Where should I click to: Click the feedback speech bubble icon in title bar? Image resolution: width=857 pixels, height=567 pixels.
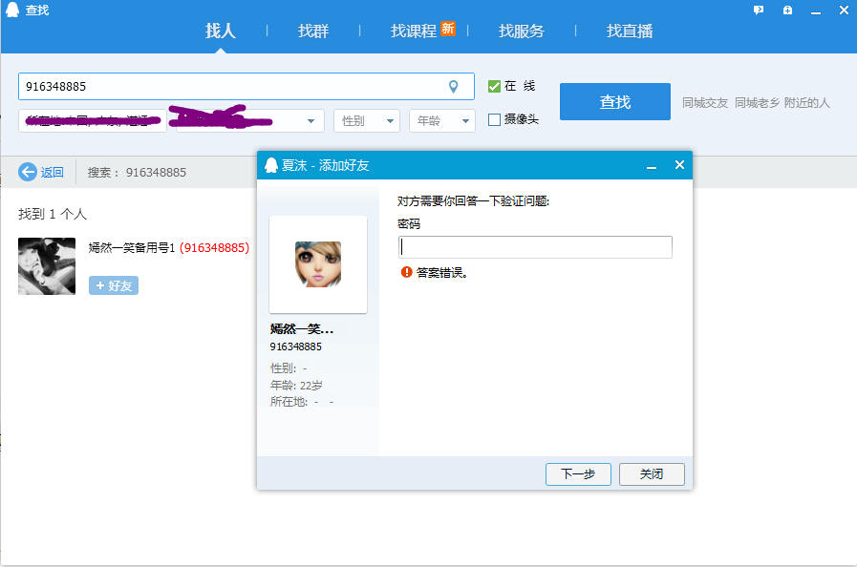click(x=758, y=10)
